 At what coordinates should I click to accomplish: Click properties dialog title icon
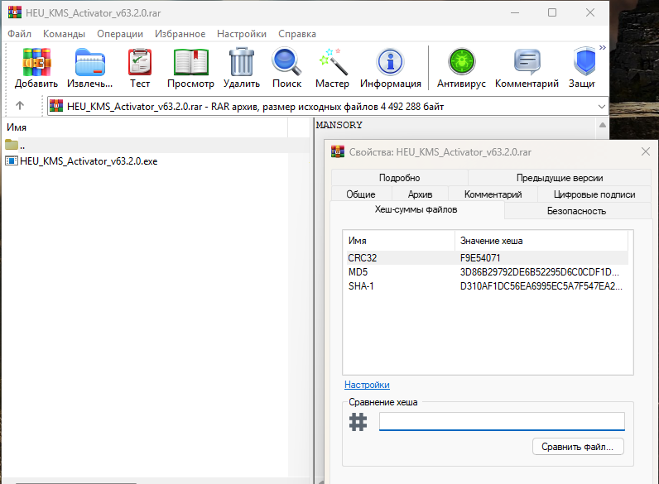(338, 151)
